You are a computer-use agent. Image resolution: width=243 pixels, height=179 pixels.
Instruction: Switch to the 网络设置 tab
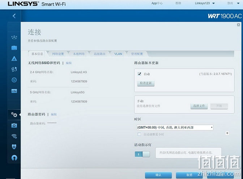pos(58,54)
